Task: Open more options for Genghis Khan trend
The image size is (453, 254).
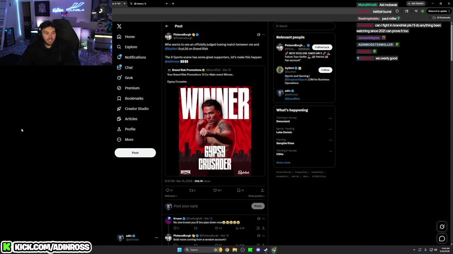Action: [331, 140]
